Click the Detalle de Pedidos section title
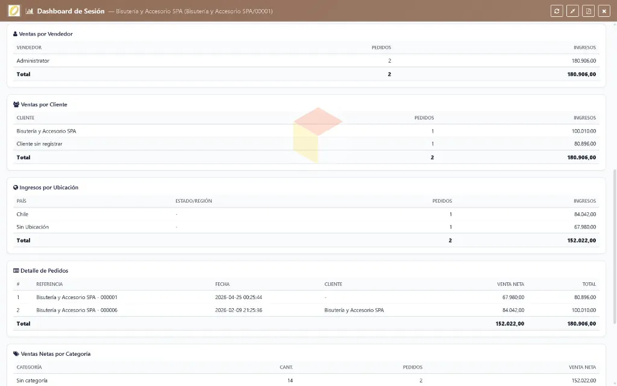Screen dimensions: 617x386 pyautogui.click(x=44, y=271)
